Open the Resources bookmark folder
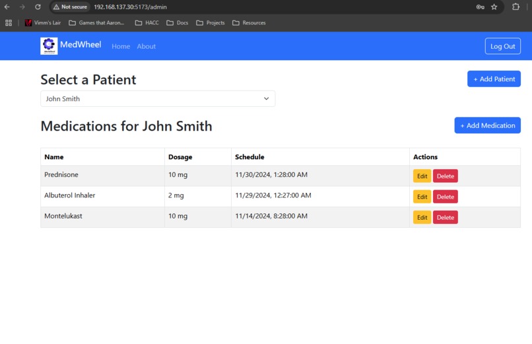The image size is (532, 344). [x=249, y=22]
